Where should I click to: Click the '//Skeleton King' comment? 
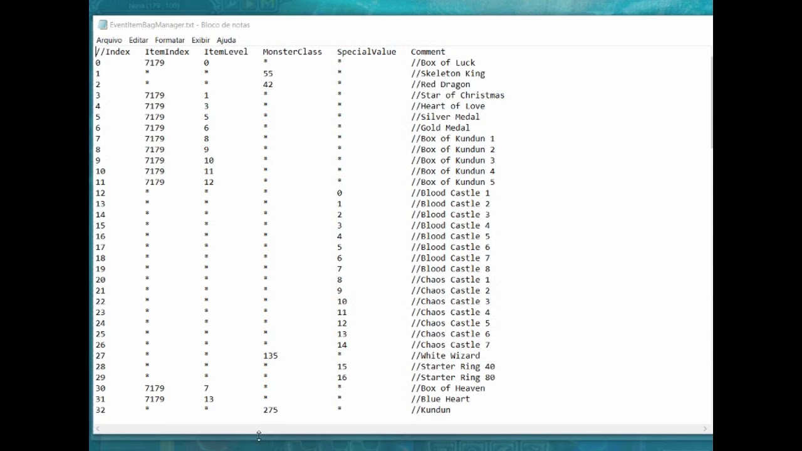pyautogui.click(x=448, y=73)
